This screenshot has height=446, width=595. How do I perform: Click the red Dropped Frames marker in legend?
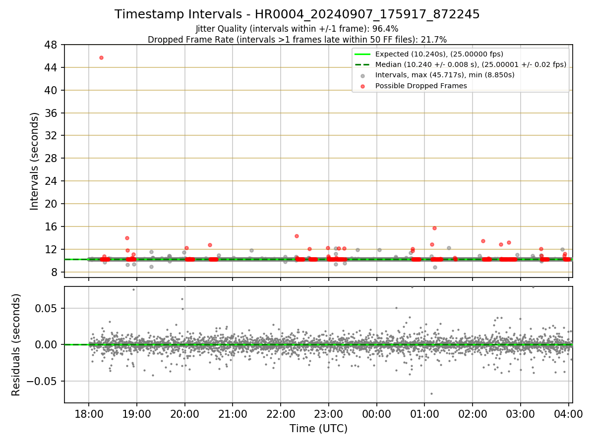click(x=362, y=86)
